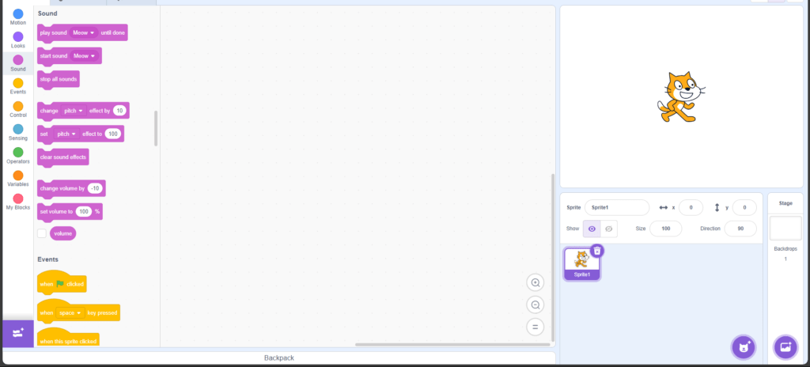
Task: Open the Choose a Sprite button
Action: (744, 347)
